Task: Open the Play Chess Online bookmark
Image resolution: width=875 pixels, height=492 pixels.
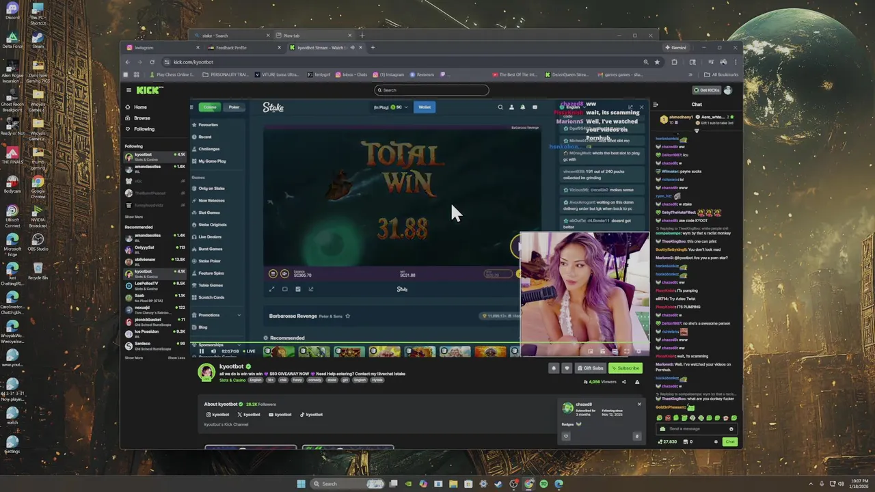Action: (171, 74)
